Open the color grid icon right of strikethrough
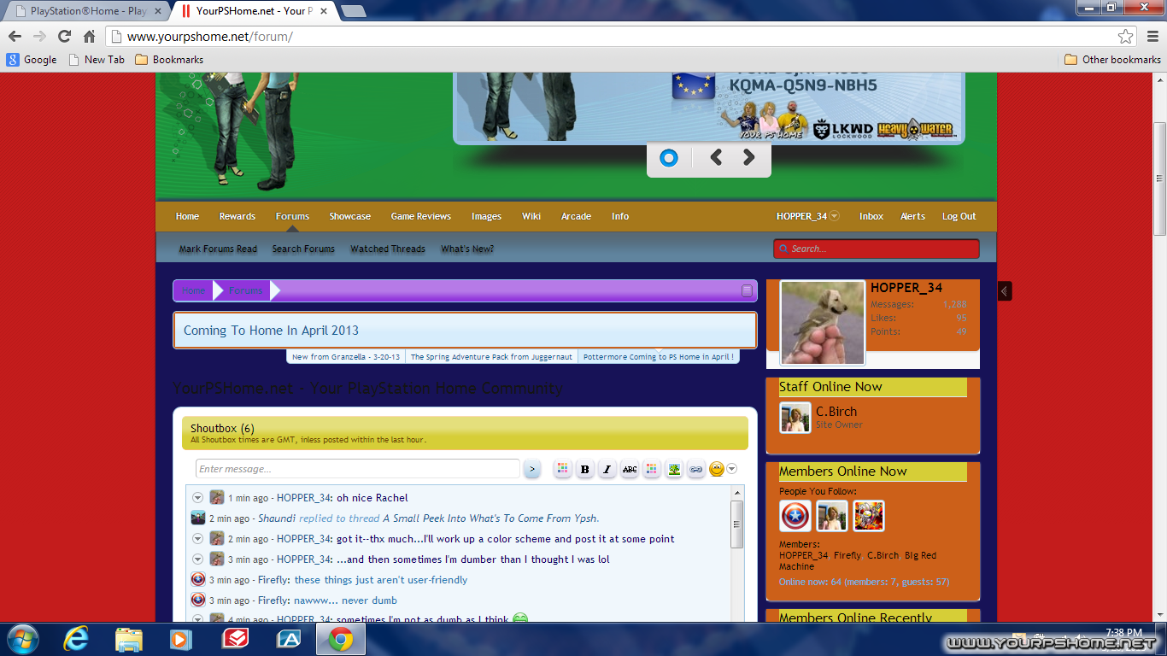This screenshot has width=1167, height=656. 652,469
